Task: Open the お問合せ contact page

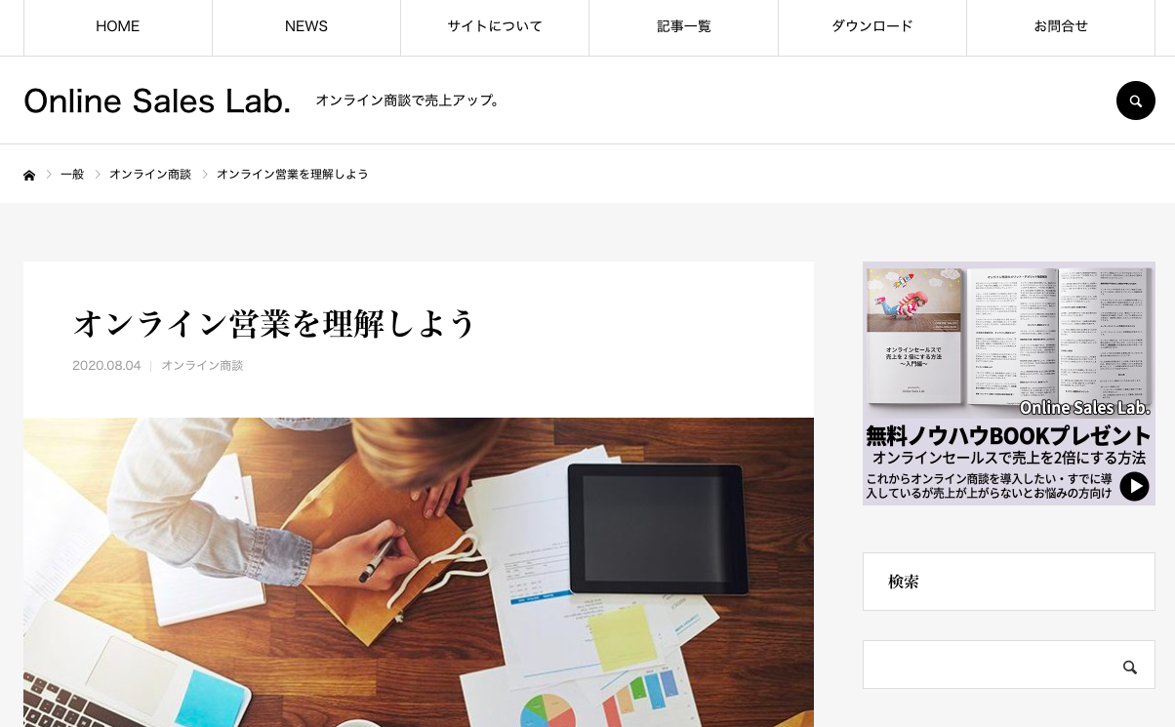Action: 1061,27
